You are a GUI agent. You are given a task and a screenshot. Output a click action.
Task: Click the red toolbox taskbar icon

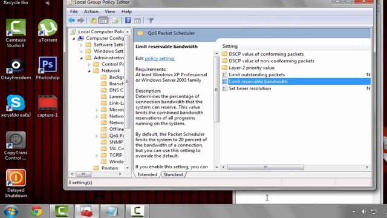point(87,211)
